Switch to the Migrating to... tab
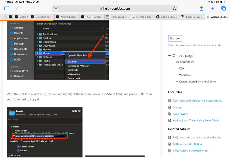Image resolution: width=230 pixels, height=158 pixels. click(x=42, y=17)
